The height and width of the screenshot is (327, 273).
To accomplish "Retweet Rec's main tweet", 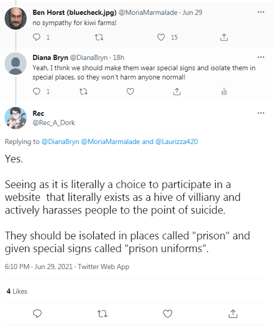I will 102,314.
